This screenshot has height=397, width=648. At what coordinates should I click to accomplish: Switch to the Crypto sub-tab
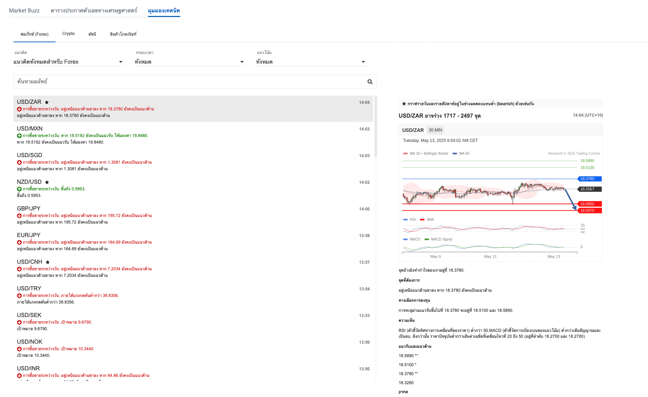(68, 34)
